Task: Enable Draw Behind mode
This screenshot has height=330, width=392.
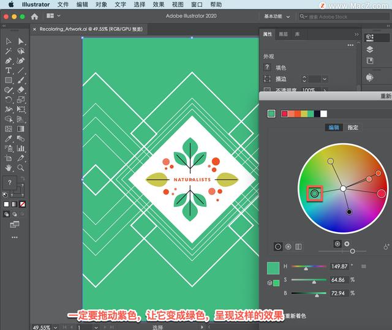Action: (x=15, y=214)
